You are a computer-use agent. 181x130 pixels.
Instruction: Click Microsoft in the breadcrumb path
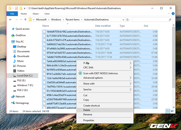pos(41,20)
